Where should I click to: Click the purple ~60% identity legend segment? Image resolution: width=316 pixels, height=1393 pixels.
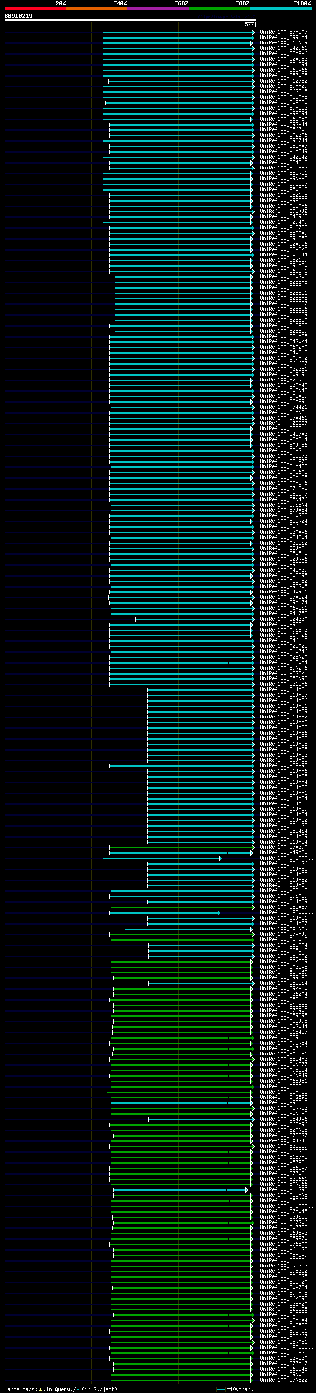point(158,9)
